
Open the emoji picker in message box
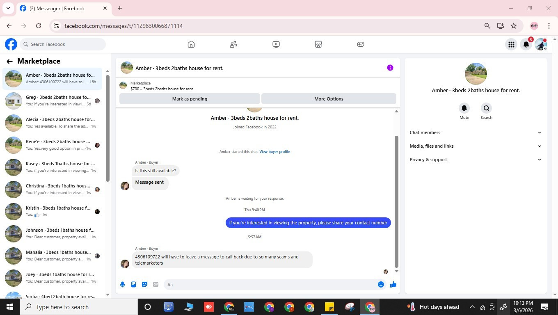click(381, 284)
